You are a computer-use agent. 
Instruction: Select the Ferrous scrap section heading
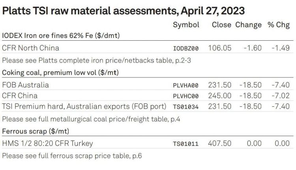(x=36, y=131)
